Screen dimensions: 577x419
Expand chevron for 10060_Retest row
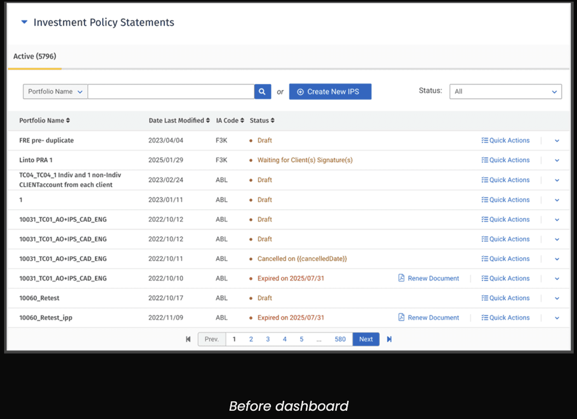tap(557, 298)
